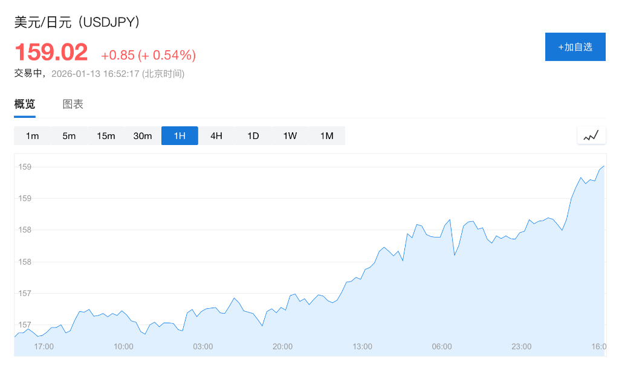Click the 13:00 time axis label
This screenshot has width=619, height=365.
[362, 347]
